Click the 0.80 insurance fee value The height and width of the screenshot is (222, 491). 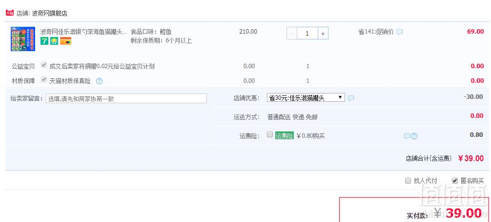[x=476, y=135]
